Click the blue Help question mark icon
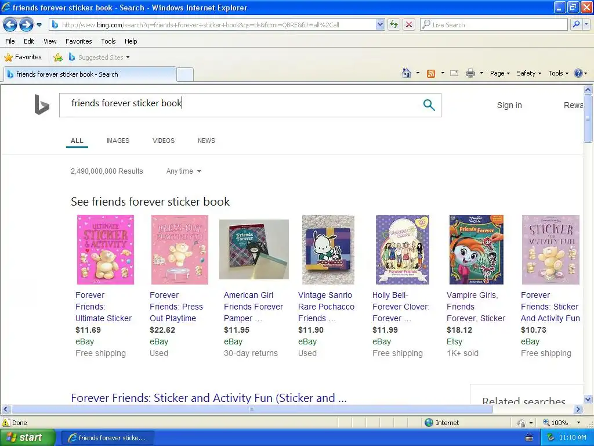Viewport: 594px width, 446px height. 578,73
